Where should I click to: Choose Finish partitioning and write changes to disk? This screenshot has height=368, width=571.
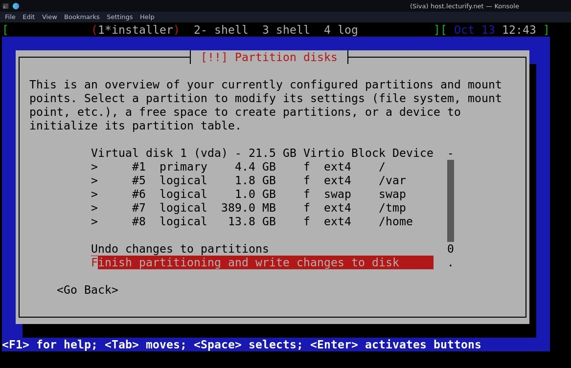click(x=262, y=262)
